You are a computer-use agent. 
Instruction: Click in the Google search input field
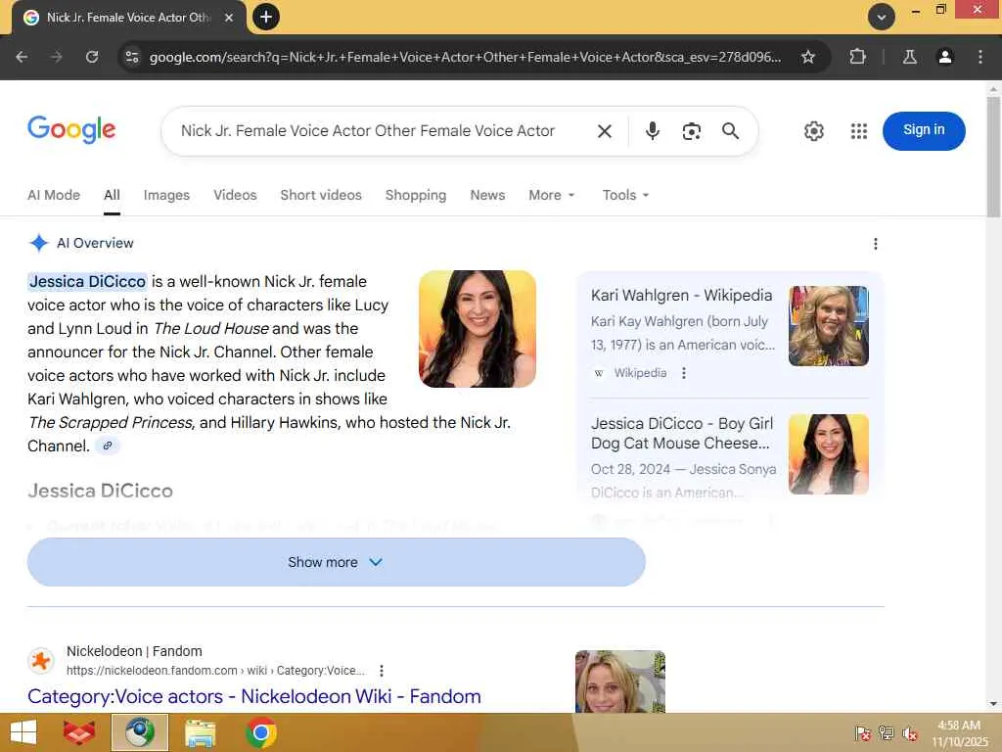(368, 131)
